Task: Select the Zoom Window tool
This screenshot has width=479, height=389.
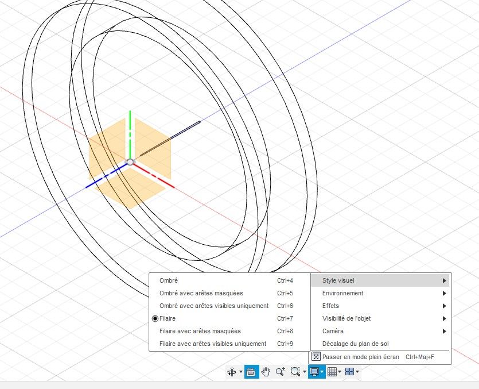Action: [295, 372]
